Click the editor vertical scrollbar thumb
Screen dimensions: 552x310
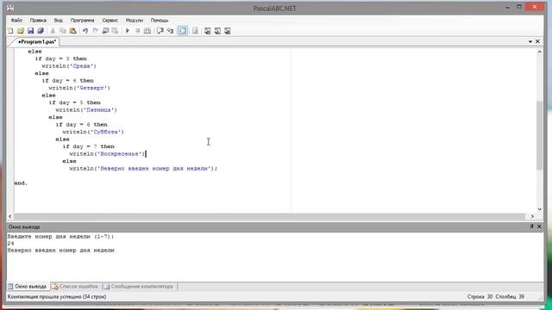click(539, 135)
